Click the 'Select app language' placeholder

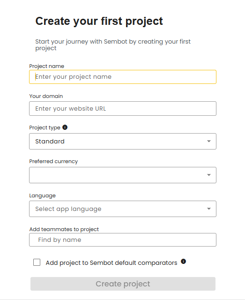[68, 209]
